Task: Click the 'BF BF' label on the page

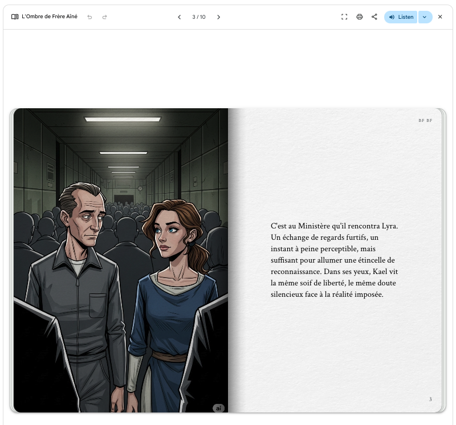Action: pos(425,121)
